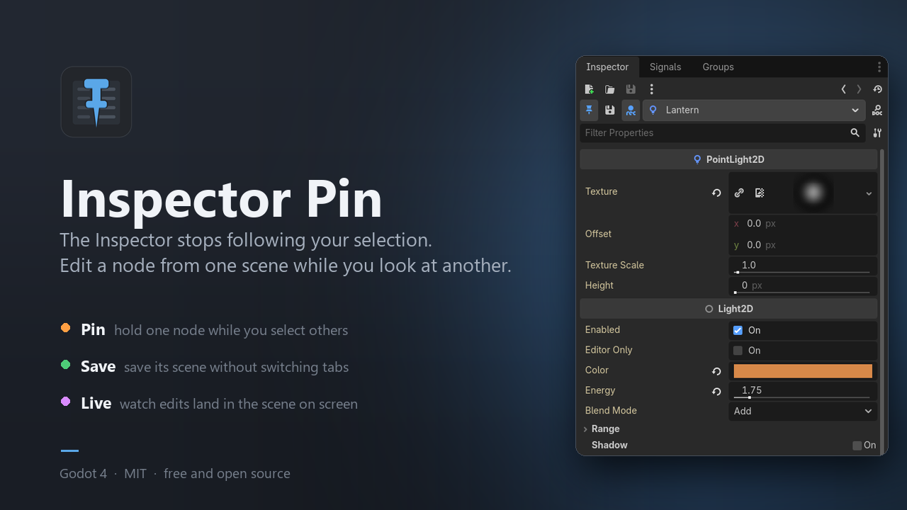
Task: Click the Inspector Pin heading
Action: (x=221, y=200)
